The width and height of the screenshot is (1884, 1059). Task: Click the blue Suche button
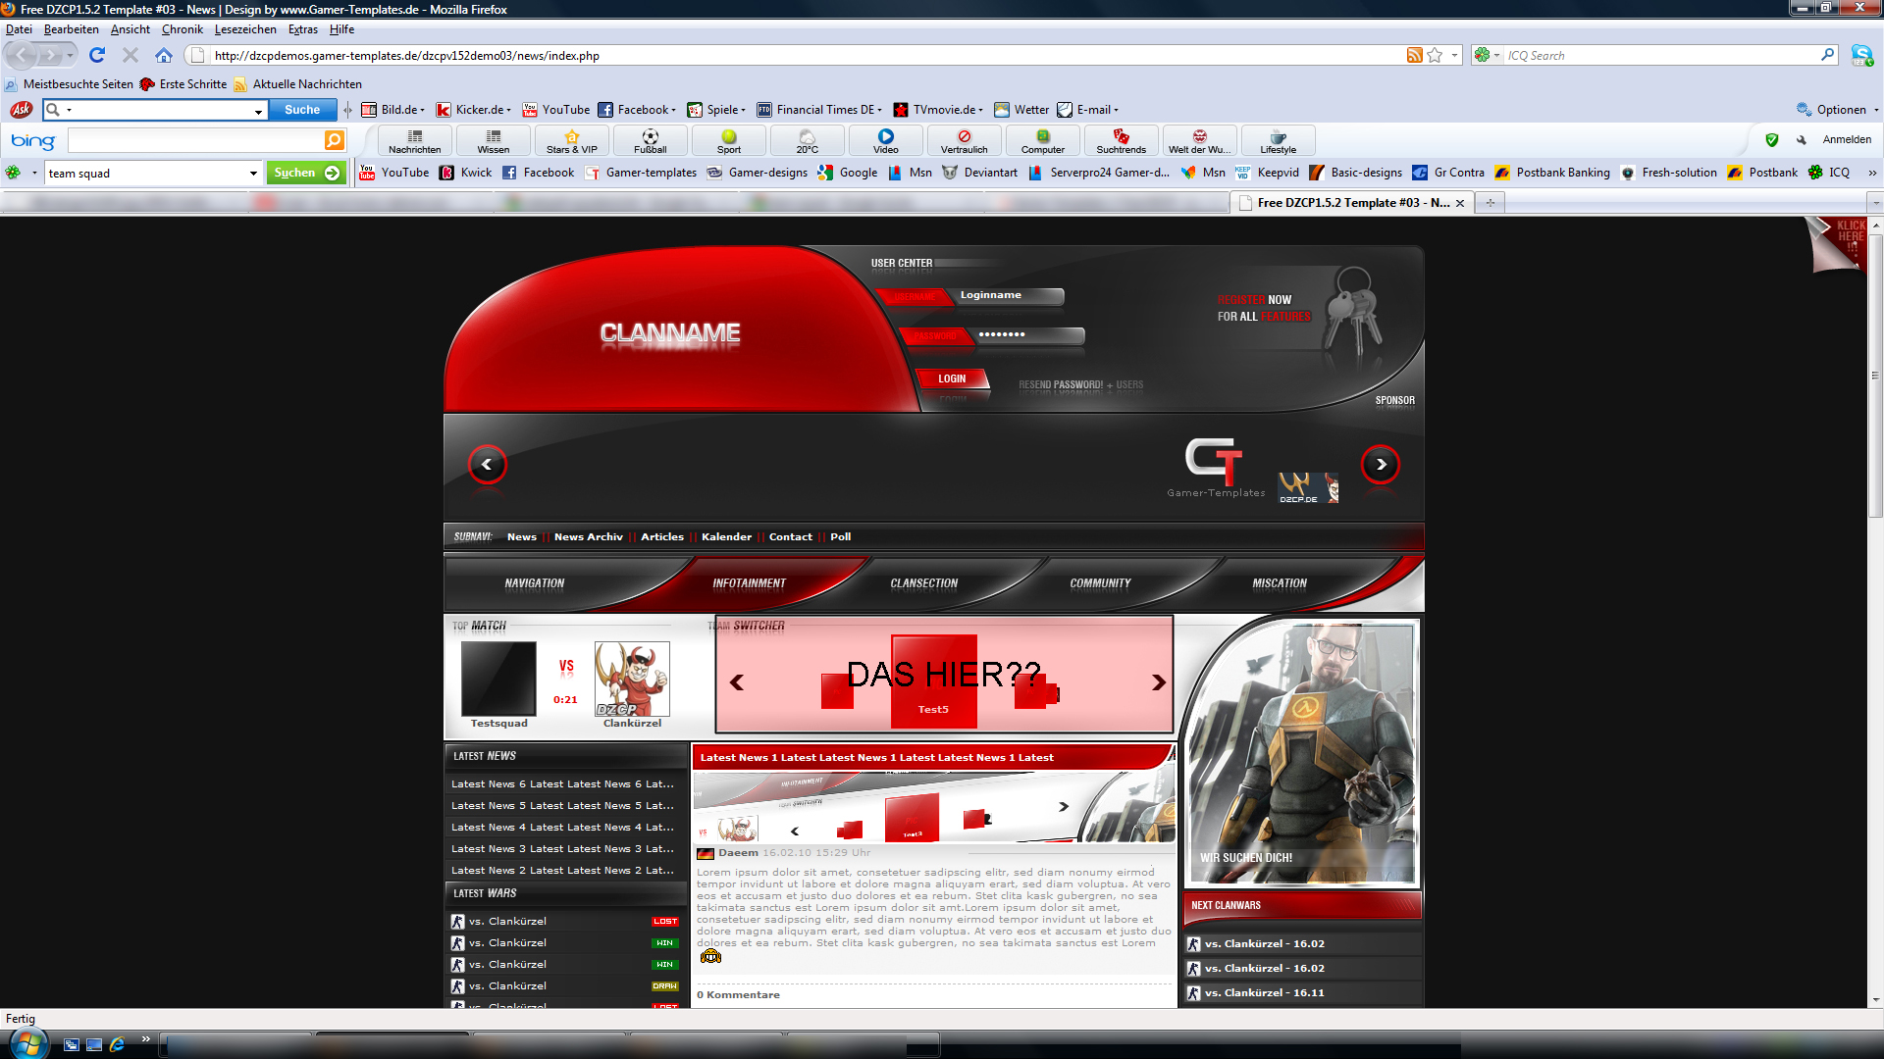[x=302, y=110]
